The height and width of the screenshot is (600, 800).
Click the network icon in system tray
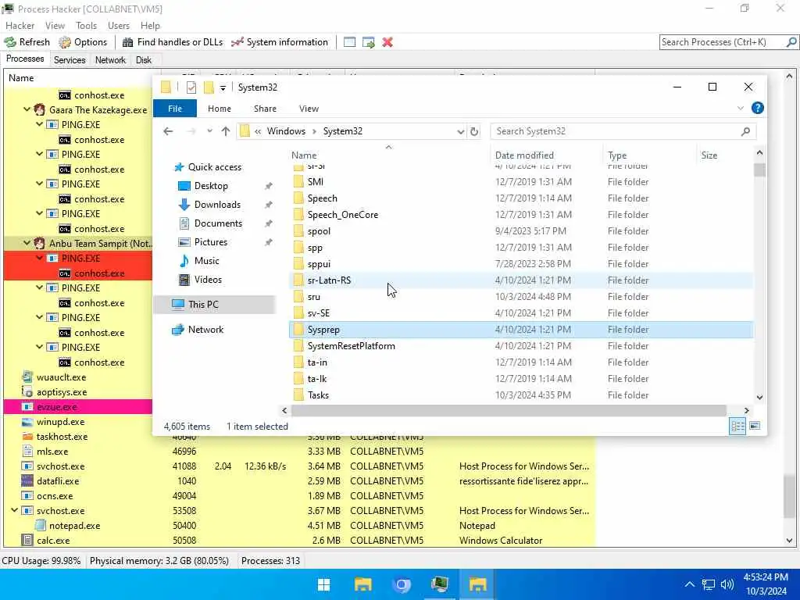click(708, 584)
